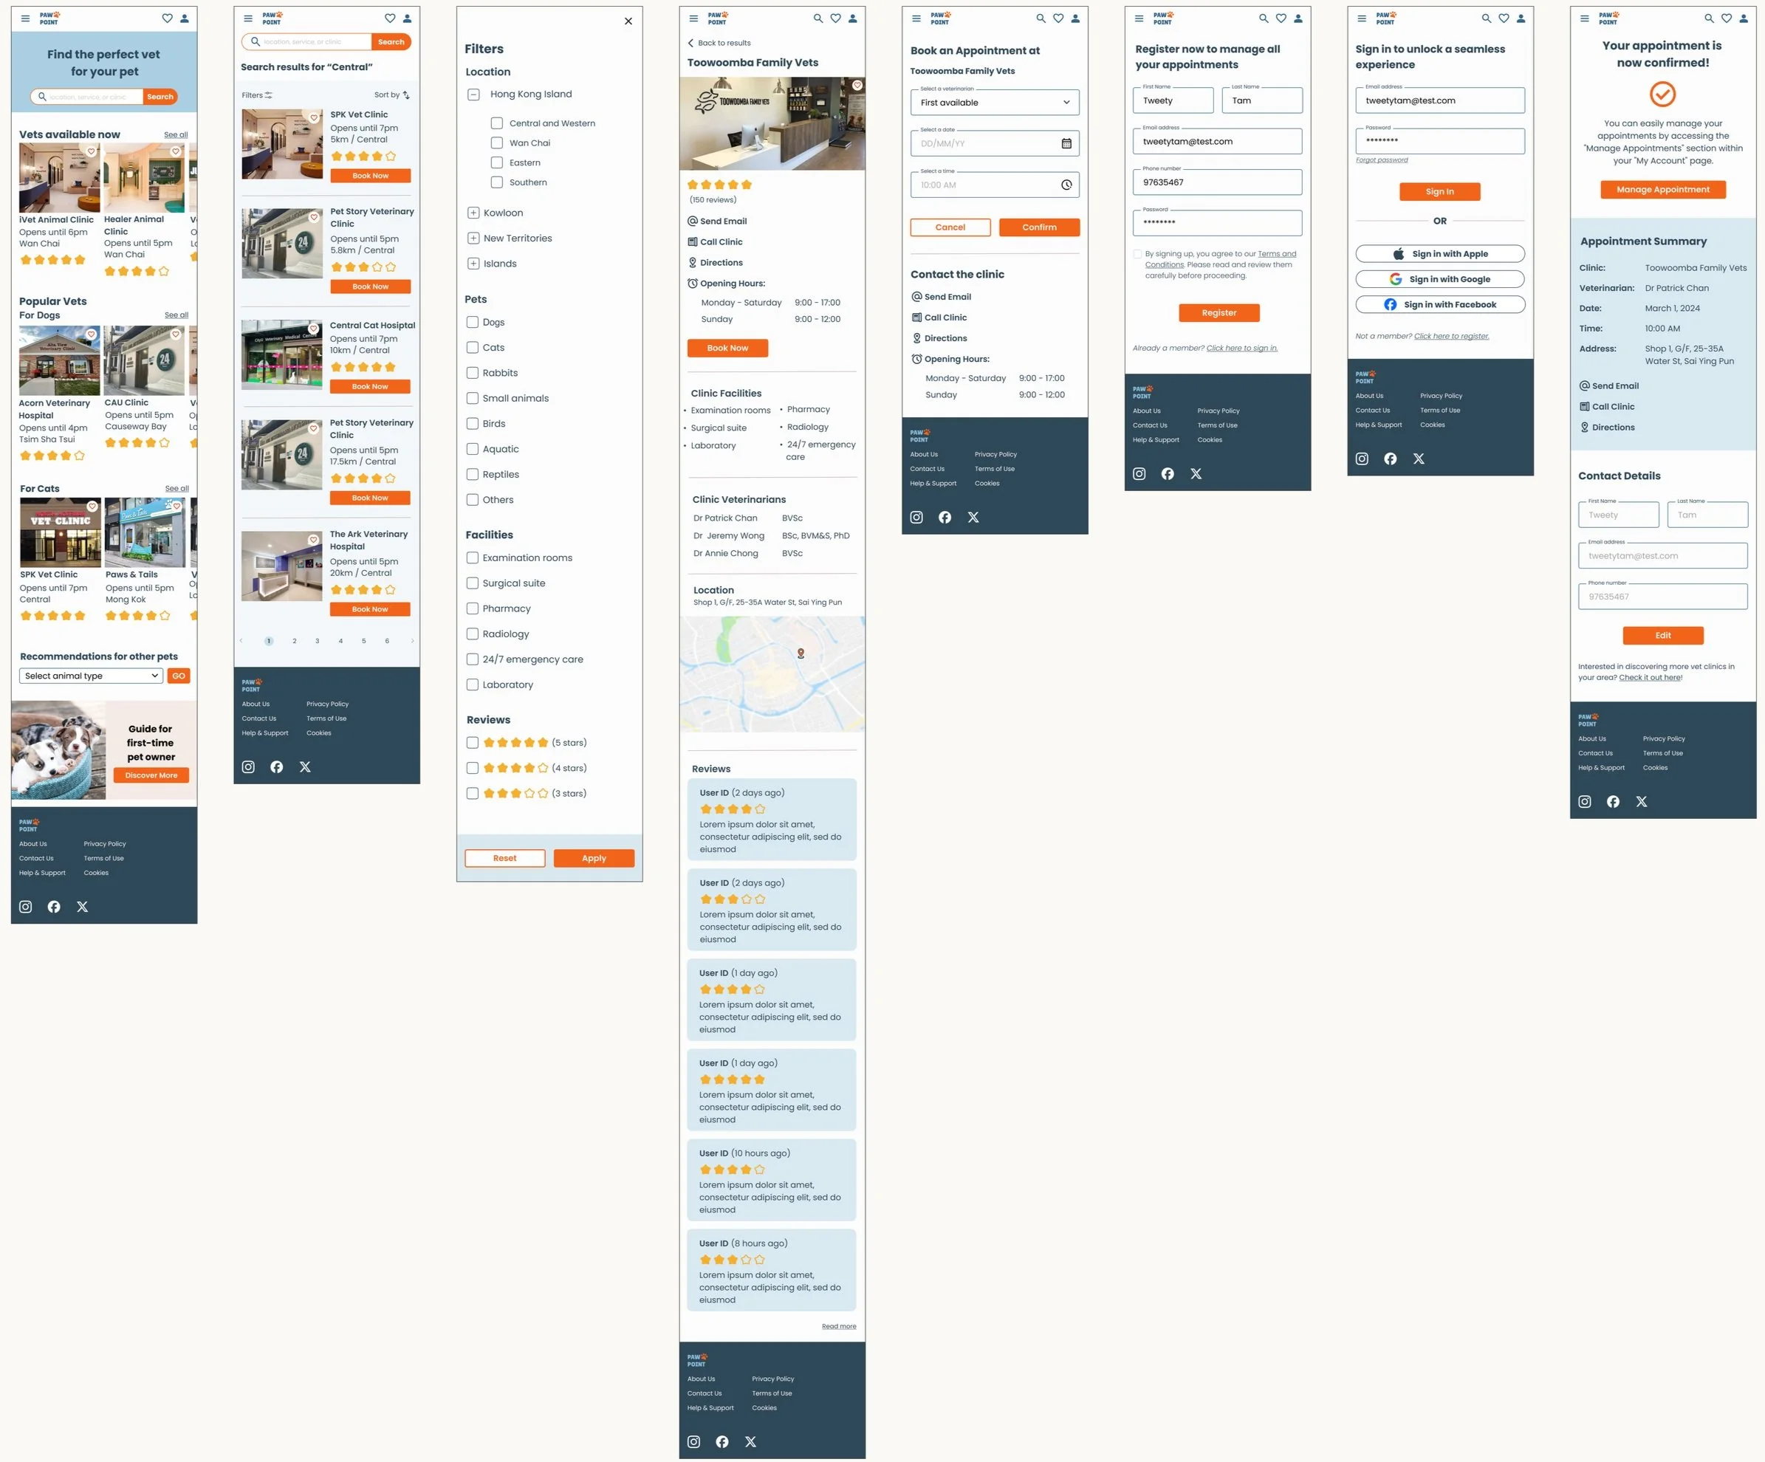This screenshot has width=1765, height=1462.
Task: Click the Sort by arrows icon
Action: [x=406, y=95]
